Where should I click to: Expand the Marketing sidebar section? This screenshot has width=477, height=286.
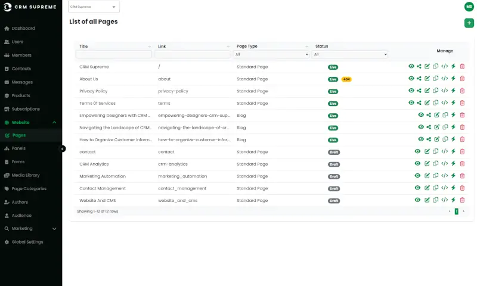click(x=54, y=229)
